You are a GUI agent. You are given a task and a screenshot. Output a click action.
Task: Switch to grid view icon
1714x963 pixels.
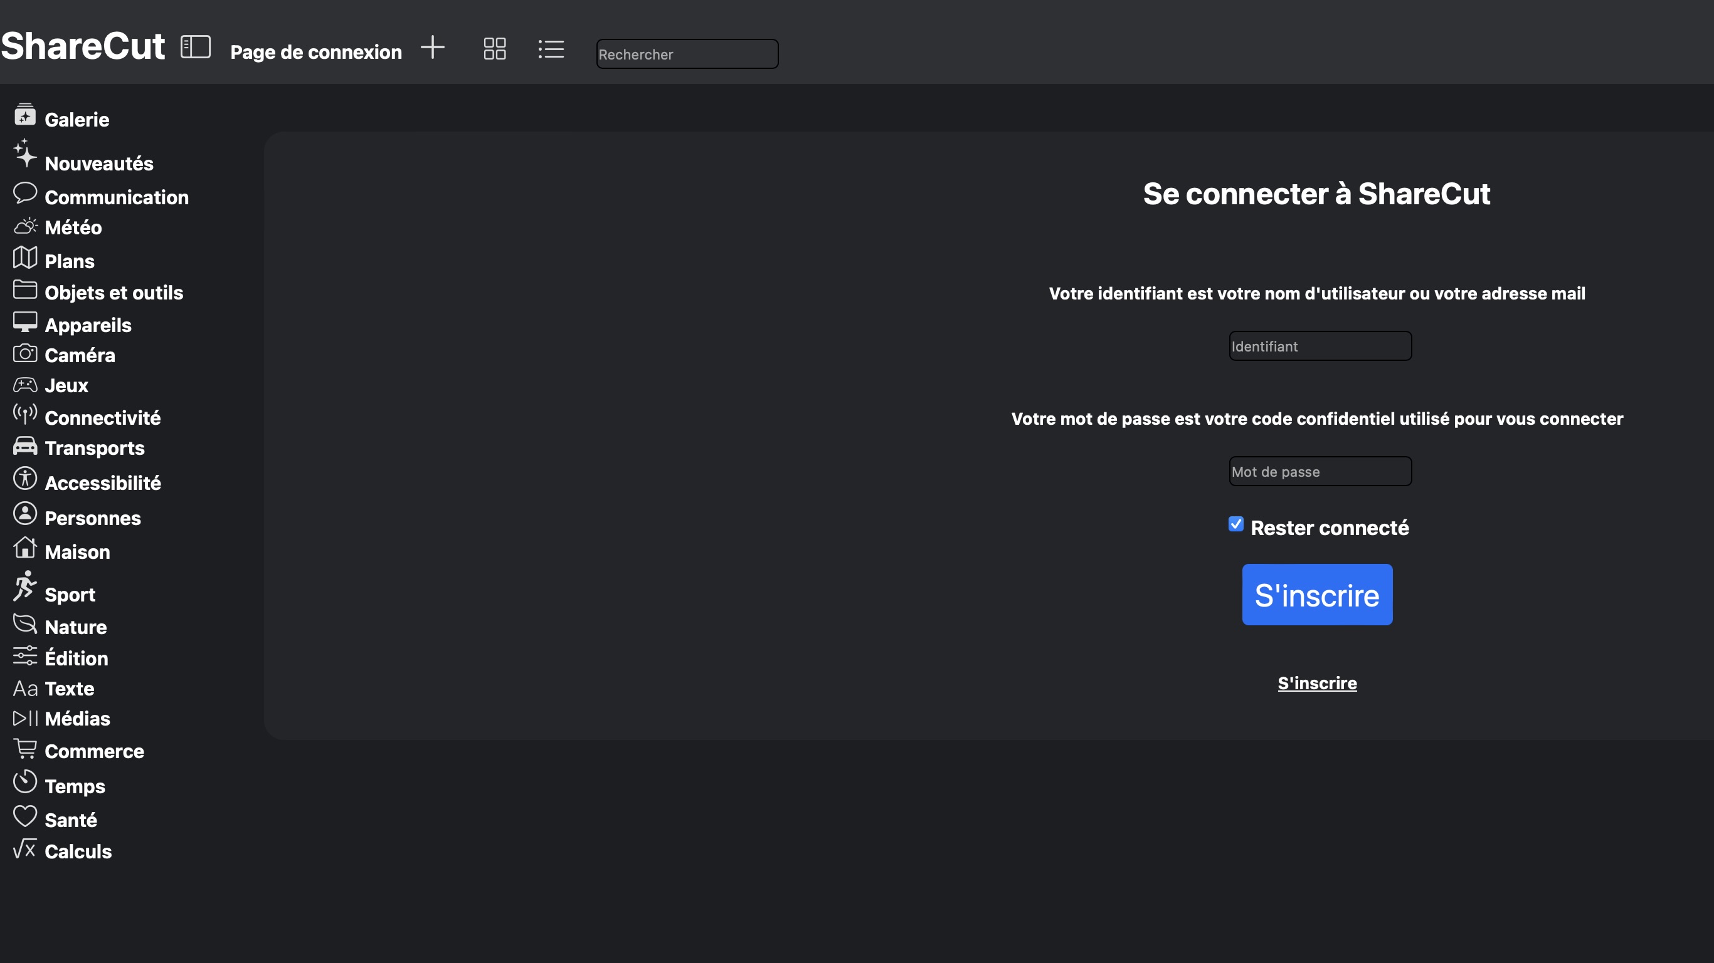point(494,48)
